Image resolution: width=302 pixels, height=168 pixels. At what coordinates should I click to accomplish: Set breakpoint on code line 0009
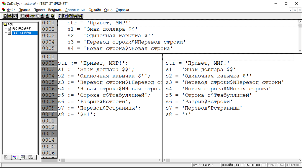click(x=49, y=108)
